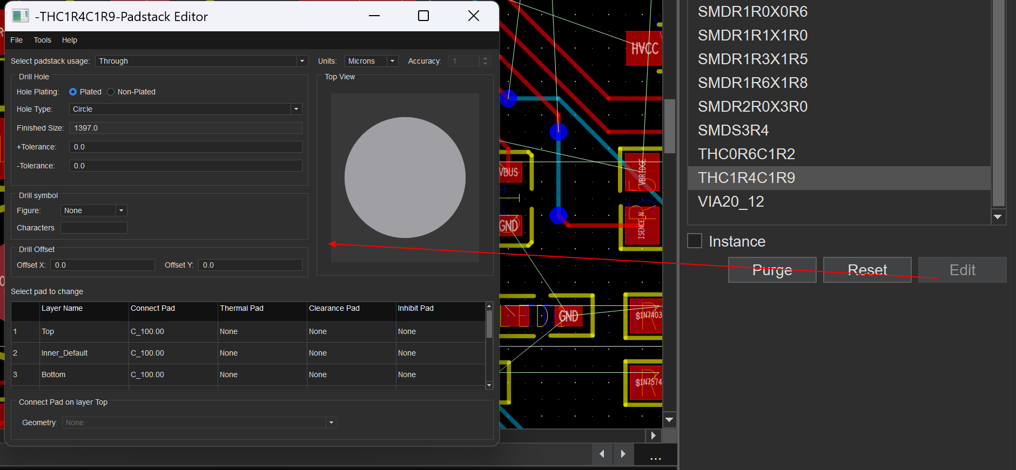The height and width of the screenshot is (470, 1016).
Task: Open the File menu
Action: pos(17,40)
